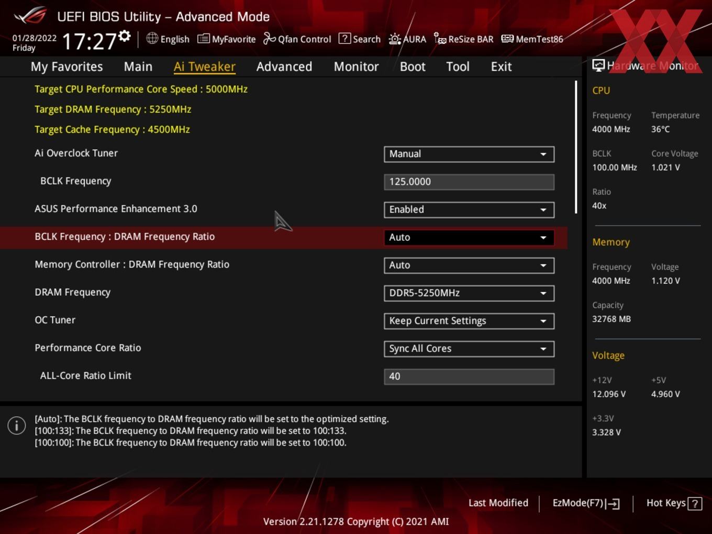Open Ai Overclock Tuner dropdown
Viewport: 712px width, 534px height.
(x=469, y=154)
